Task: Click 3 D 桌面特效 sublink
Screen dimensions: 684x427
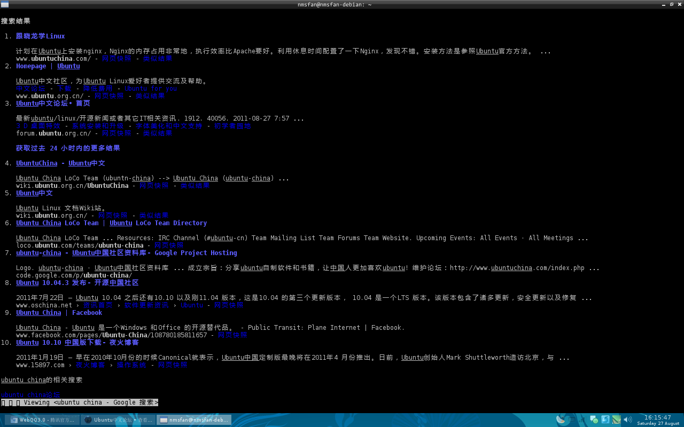Action: pyautogui.click(x=38, y=126)
